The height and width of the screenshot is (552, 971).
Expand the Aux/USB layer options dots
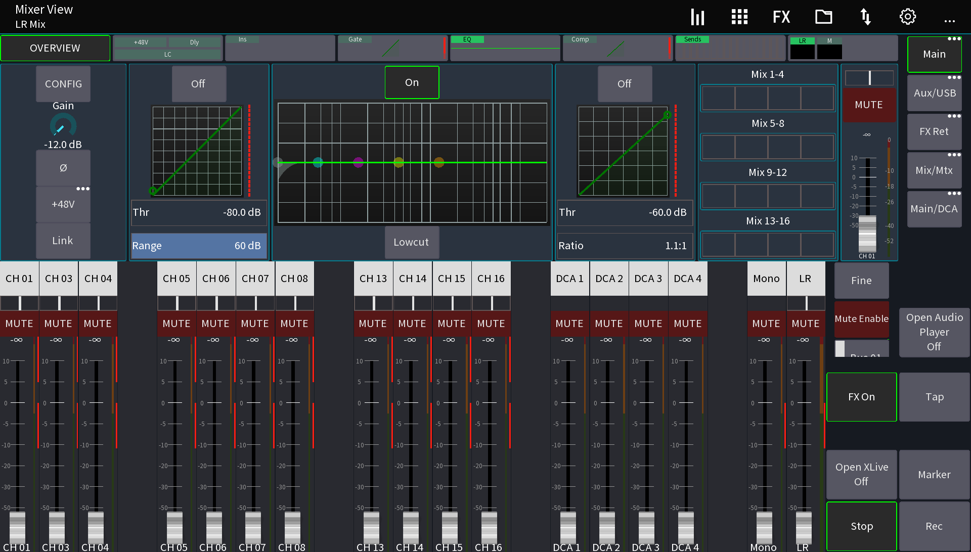[955, 78]
